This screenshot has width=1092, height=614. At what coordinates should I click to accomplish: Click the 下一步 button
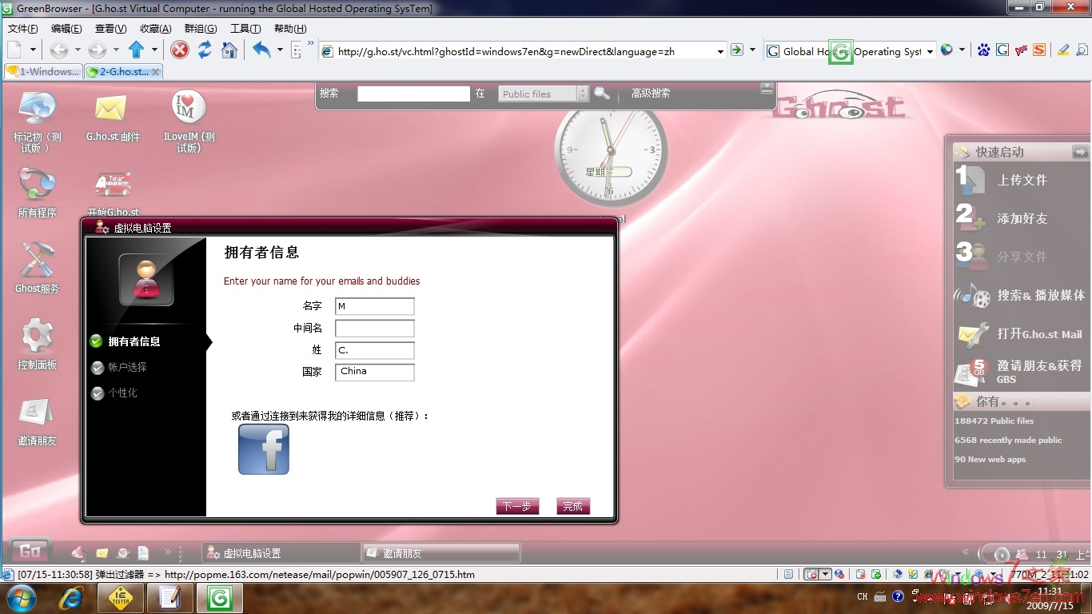[517, 506]
